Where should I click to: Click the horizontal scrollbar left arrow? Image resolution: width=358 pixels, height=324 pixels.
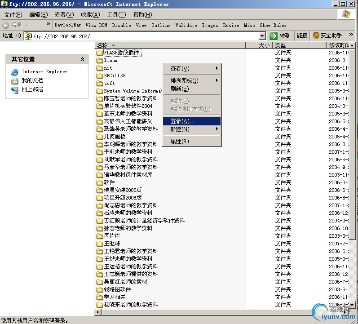click(x=98, y=312)
